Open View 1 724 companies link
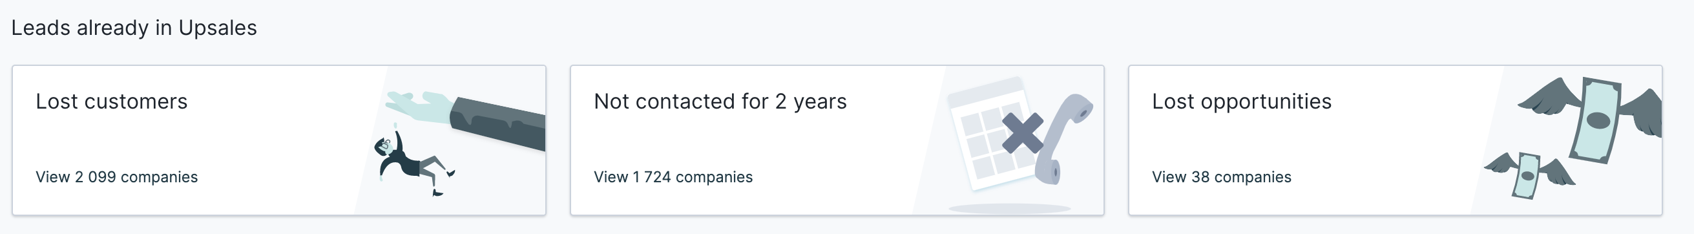Image resolution: width=1694 pixels, height=234 pixels. click(673, 177)
